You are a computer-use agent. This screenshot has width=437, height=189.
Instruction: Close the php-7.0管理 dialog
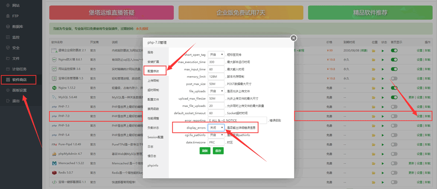point(293,38)
